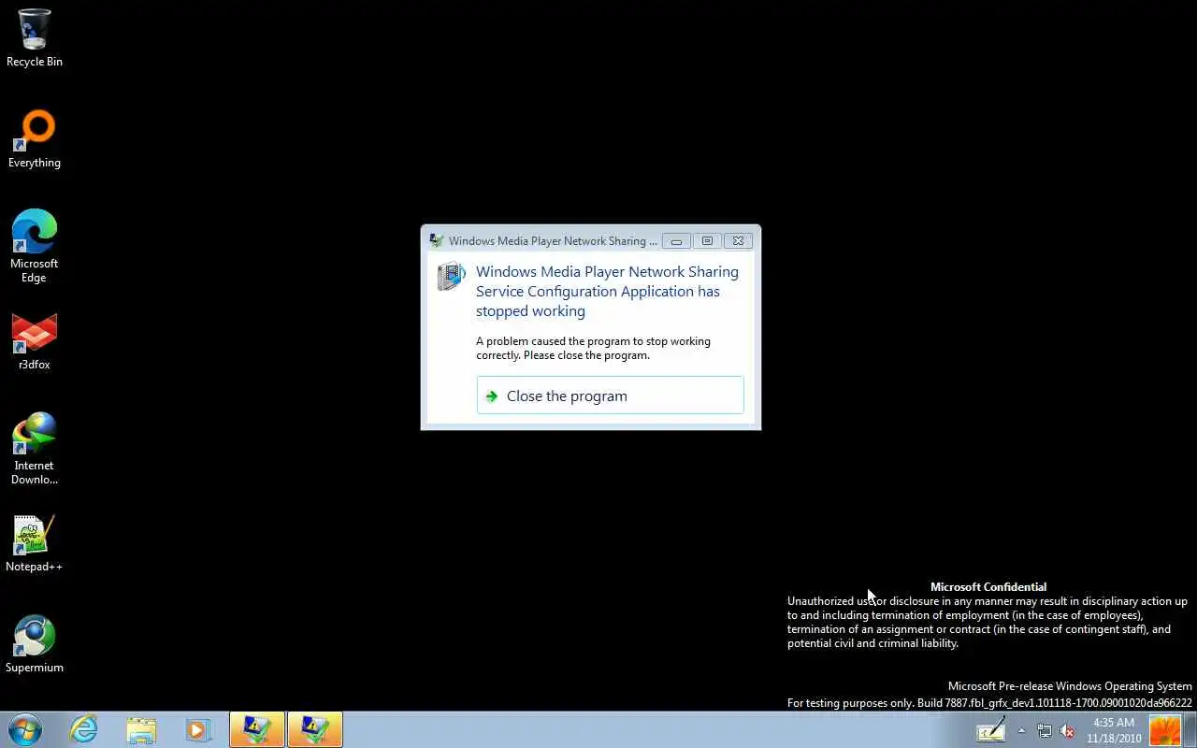This screenshot has height=748, width=1197.
Task: Click the "Microsoft Confidential" desktop text
Action: tap(988, 586)
